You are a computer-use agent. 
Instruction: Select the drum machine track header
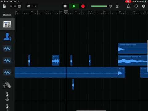coord(7,24)
